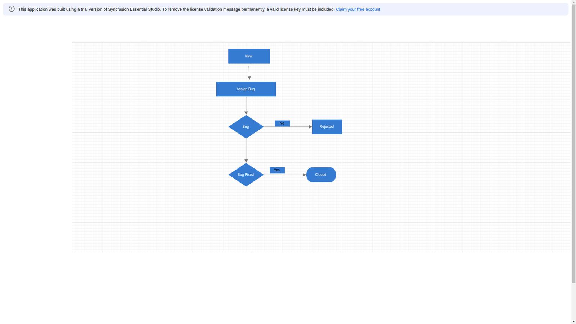This screenshot has height=324, width=576.
Task: Select the Rejected node
Action: (327, 127)
